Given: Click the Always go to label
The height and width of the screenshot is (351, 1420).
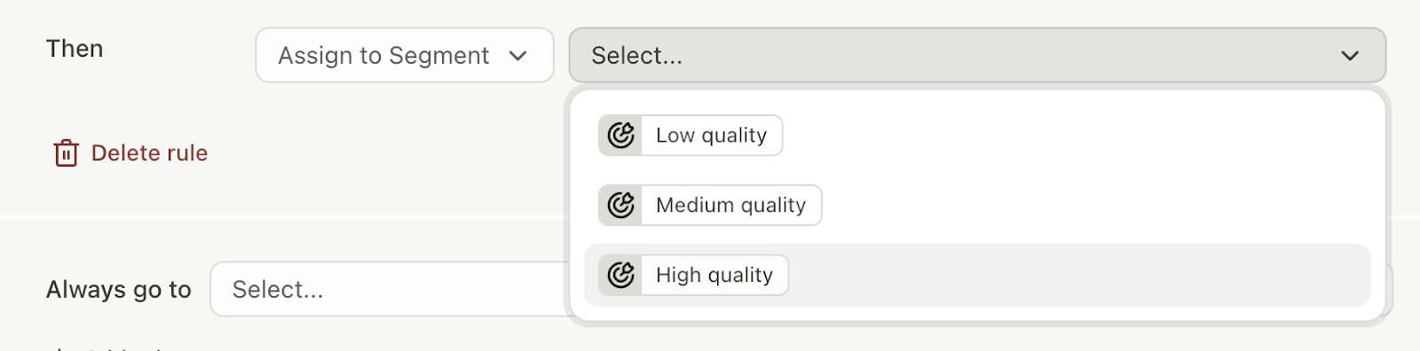Looking at the screenshot, I should click(x=119, y=290).
